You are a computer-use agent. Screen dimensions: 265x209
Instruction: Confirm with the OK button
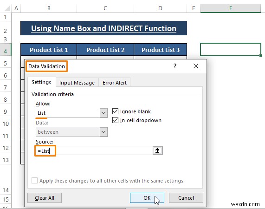[147, 198]
